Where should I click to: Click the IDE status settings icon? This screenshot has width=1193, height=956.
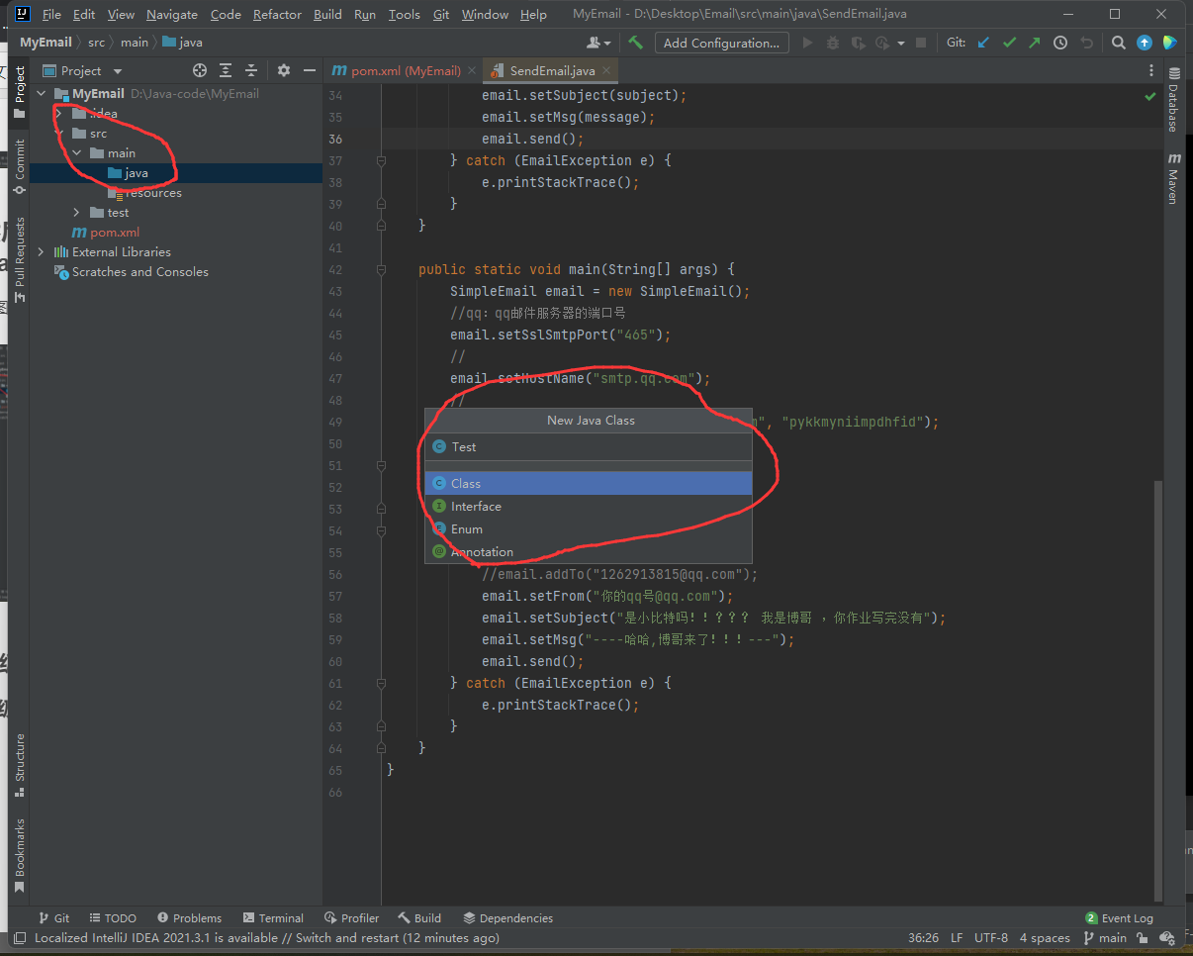[x=1167, y=937]
